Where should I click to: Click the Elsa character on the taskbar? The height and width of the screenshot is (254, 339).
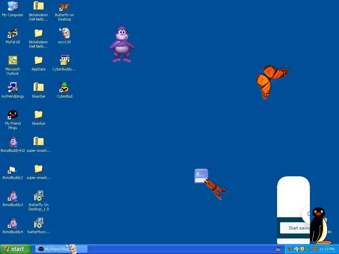(x=73, y=249)
